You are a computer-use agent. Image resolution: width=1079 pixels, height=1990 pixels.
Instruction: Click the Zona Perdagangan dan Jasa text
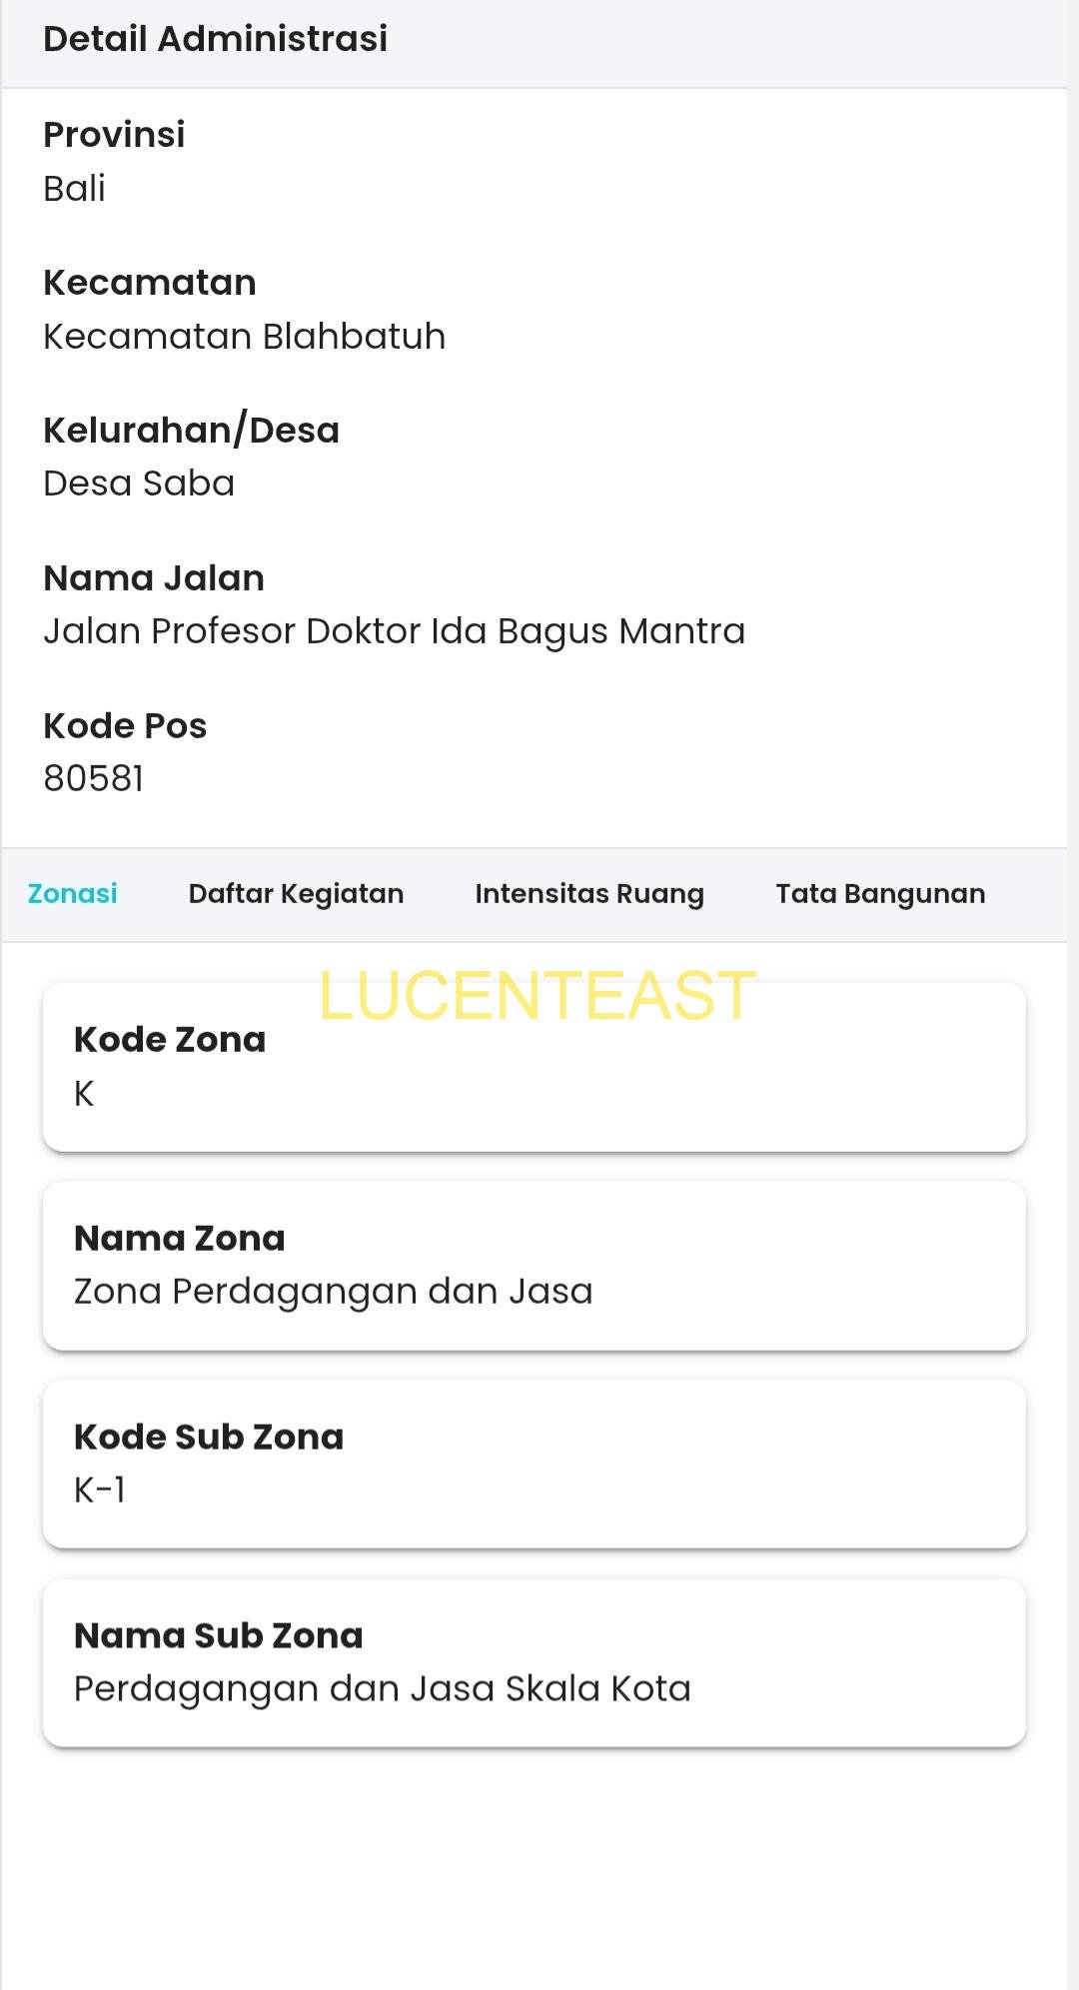click(334, 1292)
